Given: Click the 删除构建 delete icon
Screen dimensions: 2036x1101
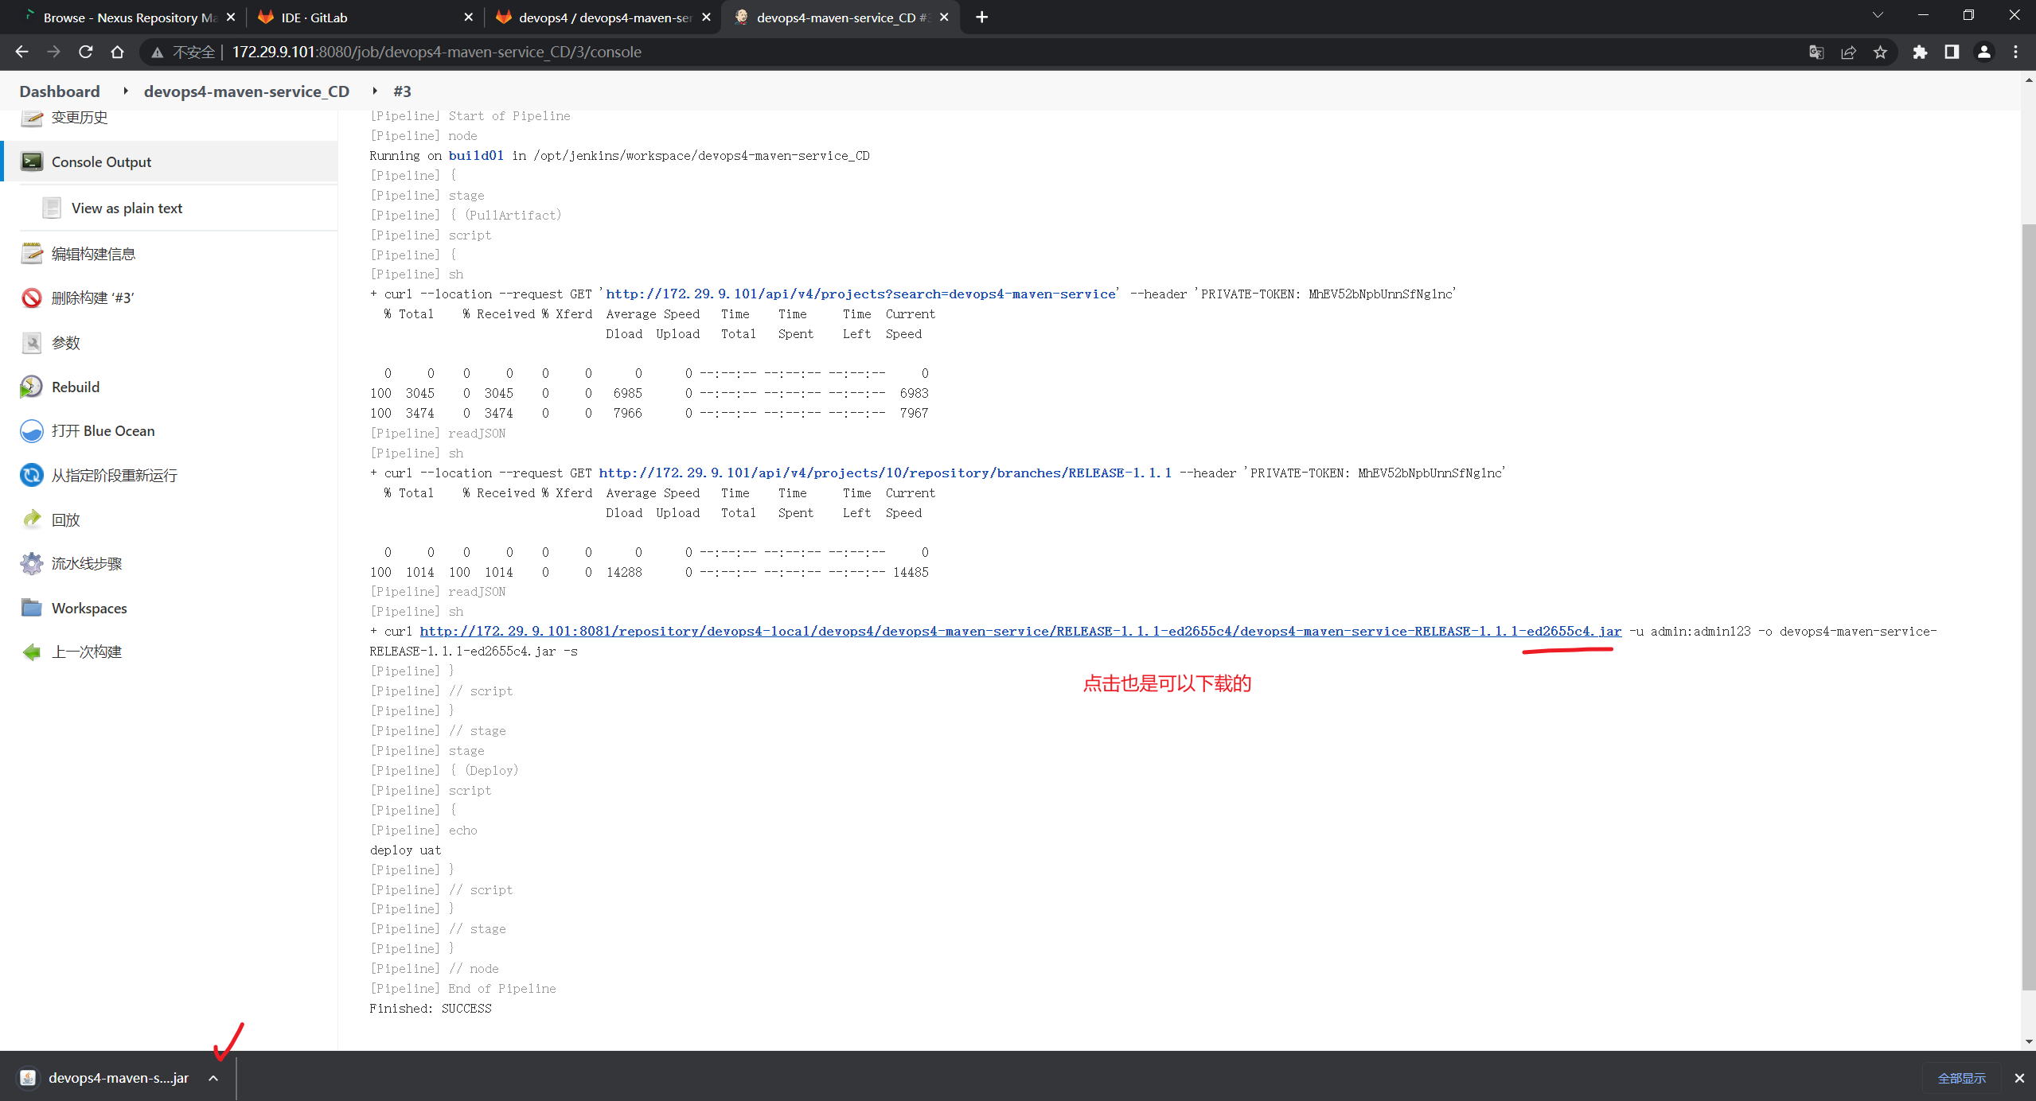Looking at the screenshot, I should click(29, 297).
